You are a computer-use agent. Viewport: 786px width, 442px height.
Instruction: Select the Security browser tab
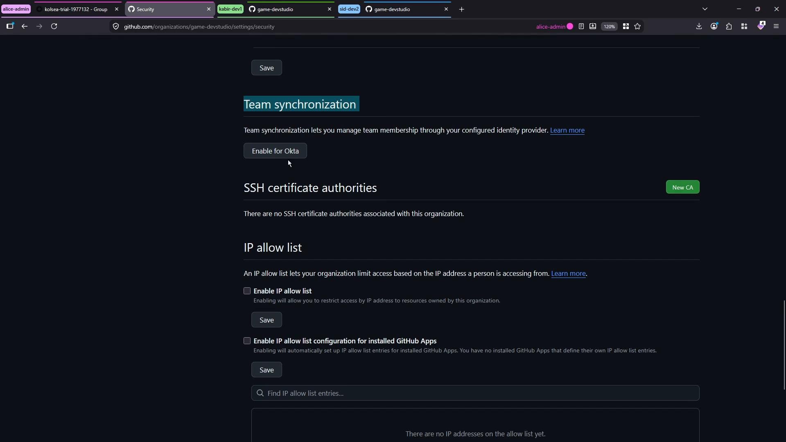(x=170, y=9)
